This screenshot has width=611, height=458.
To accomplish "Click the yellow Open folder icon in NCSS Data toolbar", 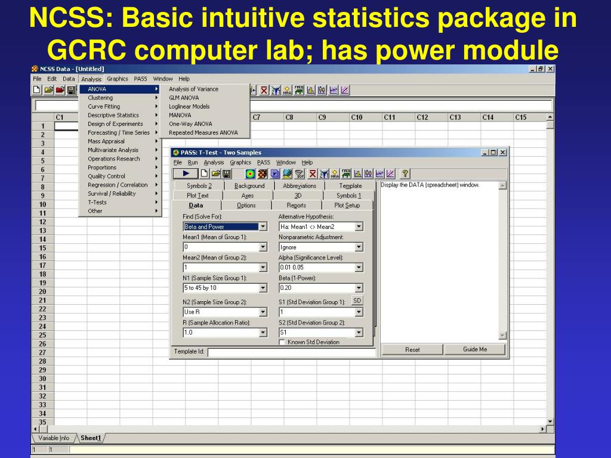I will coord(49,90).
